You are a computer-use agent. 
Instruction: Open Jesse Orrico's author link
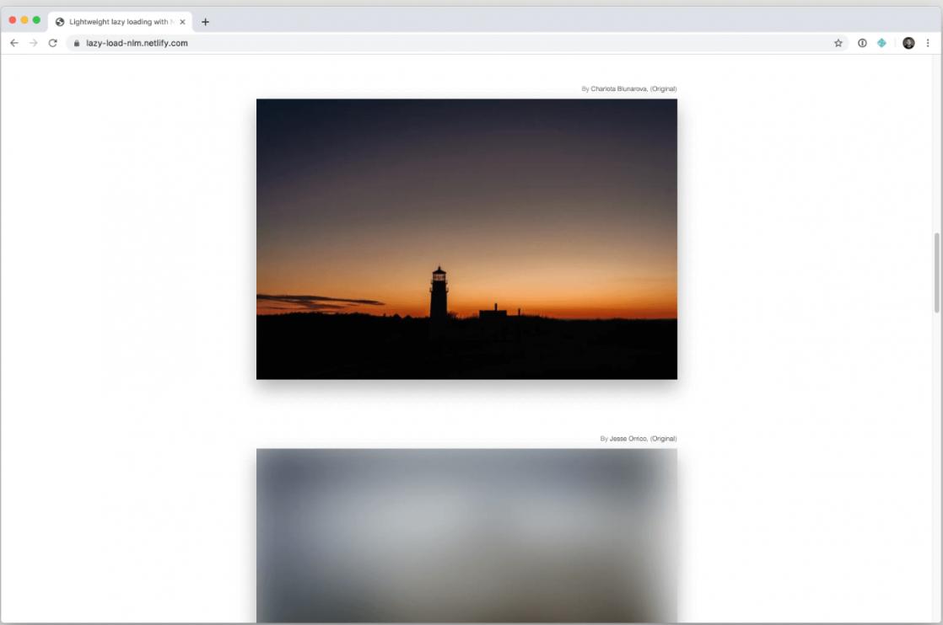pos(628,439)
